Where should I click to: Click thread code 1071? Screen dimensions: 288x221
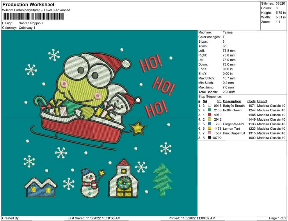(x=252, y=106)
